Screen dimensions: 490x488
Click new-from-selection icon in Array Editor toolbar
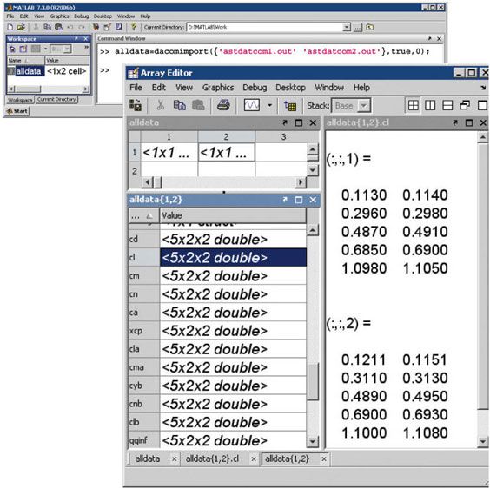136,105
